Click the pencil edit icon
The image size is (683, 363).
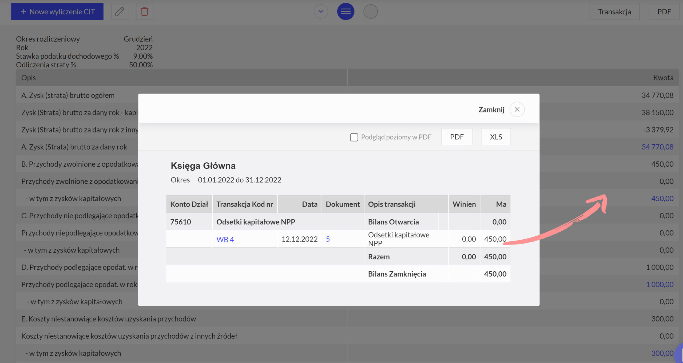coord(120,11)
